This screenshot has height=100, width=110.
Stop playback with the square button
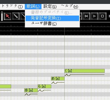[102, 16]
